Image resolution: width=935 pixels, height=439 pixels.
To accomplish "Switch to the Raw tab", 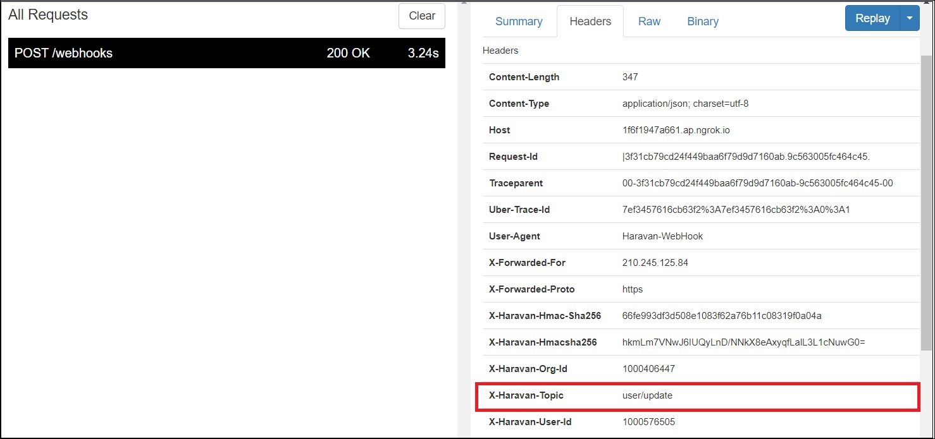I will click(649, 21).
